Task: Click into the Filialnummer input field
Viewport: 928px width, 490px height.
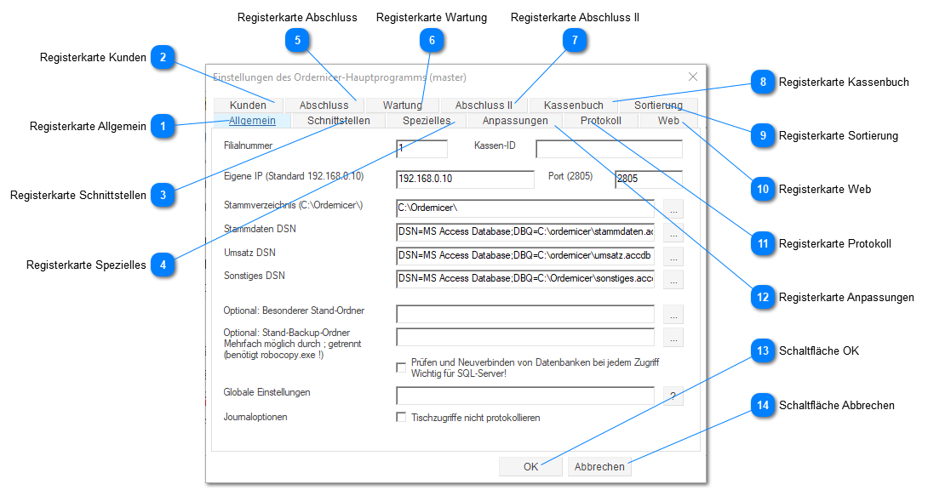Action: tap(422, 150)
